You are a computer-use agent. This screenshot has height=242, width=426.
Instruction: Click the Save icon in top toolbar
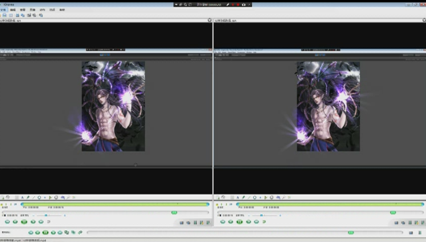pos(5,15)
